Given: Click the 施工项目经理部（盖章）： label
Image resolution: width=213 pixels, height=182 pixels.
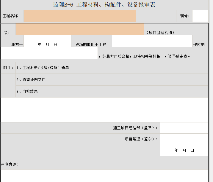Looking at the screenshot, I should 135,128.
